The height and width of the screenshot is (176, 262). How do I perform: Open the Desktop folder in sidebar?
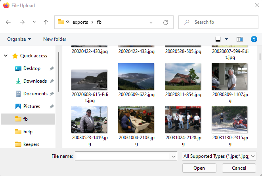point(32,68)
